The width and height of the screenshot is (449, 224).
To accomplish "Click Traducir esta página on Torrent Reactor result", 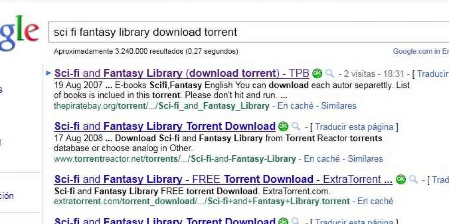I will [x=354, y=127].
